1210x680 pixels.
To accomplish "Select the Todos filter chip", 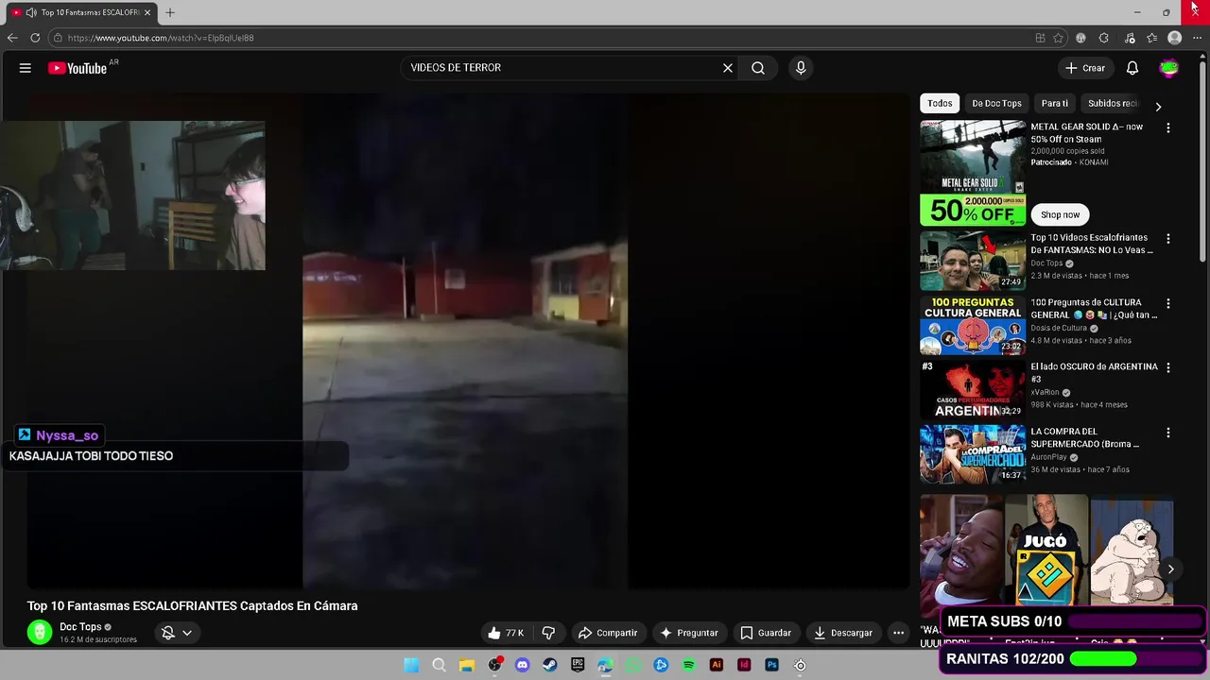I will pyautogui.click(x=940, y=103).
